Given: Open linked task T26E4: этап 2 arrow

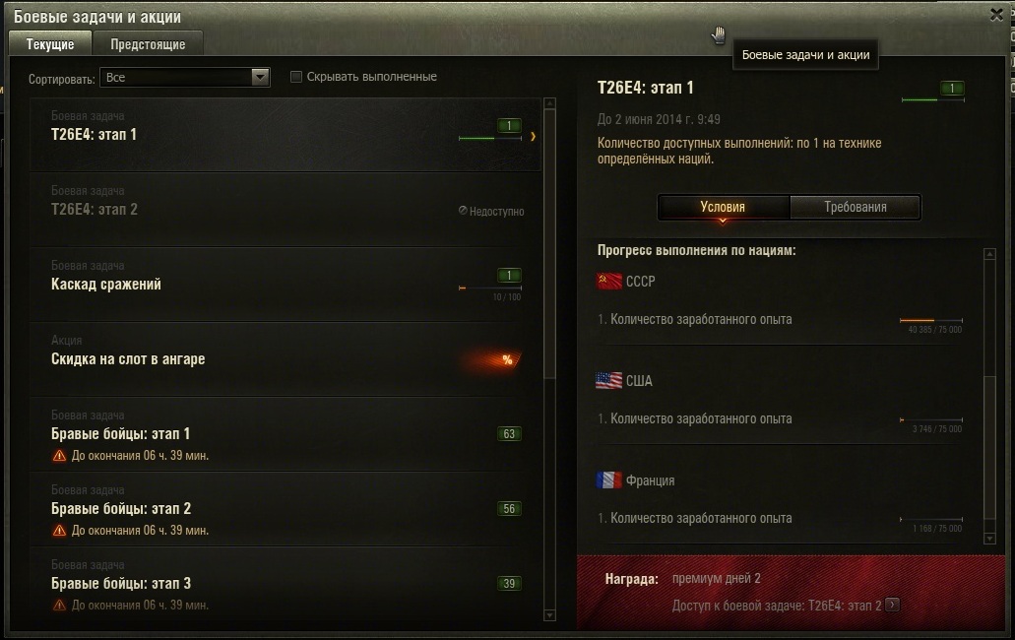Looking at the screenshot, I should coord(892,606).
